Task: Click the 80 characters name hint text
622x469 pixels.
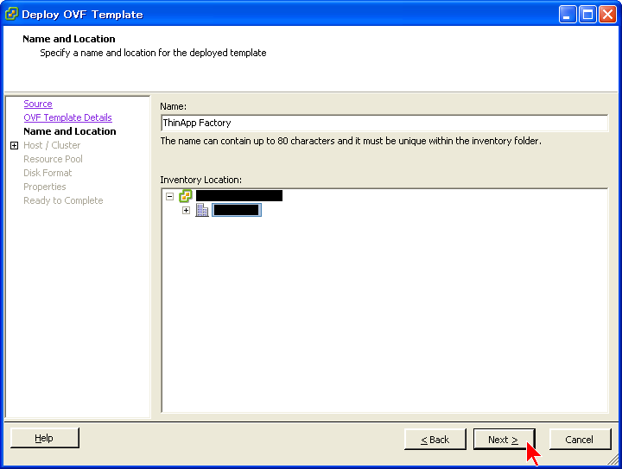Action: (x=351, y=141)
